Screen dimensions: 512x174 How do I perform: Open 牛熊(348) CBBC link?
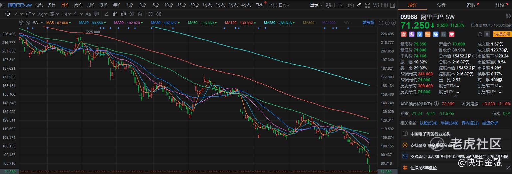coord(449,123)
